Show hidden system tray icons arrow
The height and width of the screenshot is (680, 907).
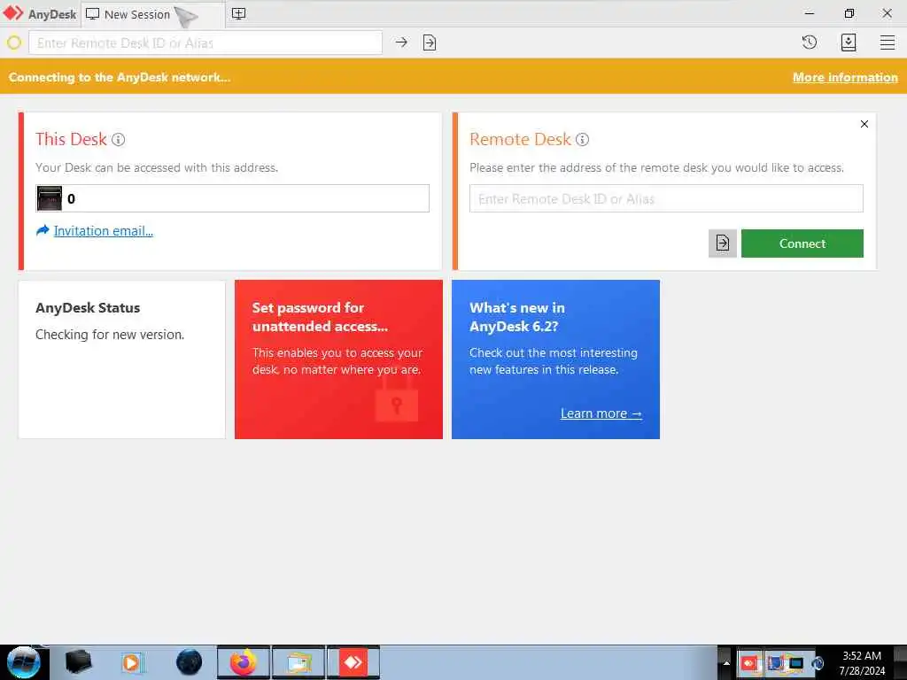coord(726,663)
